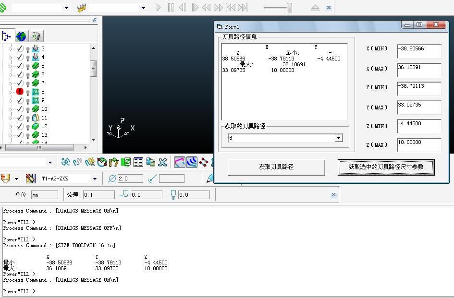Step the simulation forward one move
454x298 pixels.
coord(195,8)
